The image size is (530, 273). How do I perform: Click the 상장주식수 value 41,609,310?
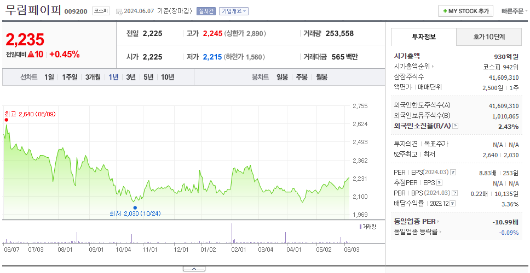point(504,78)
